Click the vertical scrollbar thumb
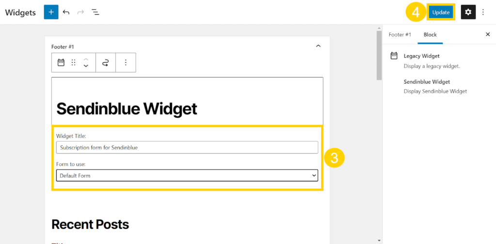496x244 pixels. (x=379, y=55)
